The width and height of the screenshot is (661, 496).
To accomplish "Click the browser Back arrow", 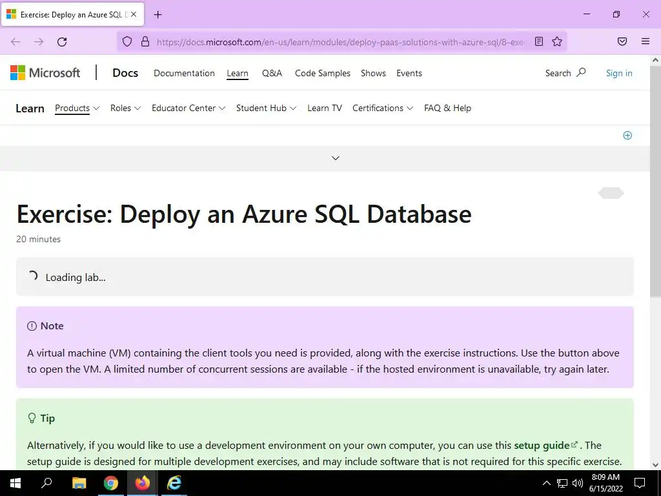I will click(x=15, y=41).
